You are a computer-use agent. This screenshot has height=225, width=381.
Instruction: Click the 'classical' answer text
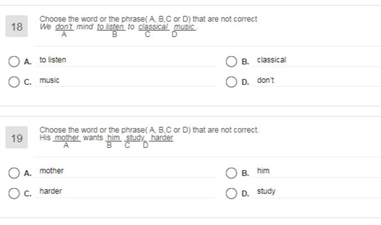click(271, 60)
